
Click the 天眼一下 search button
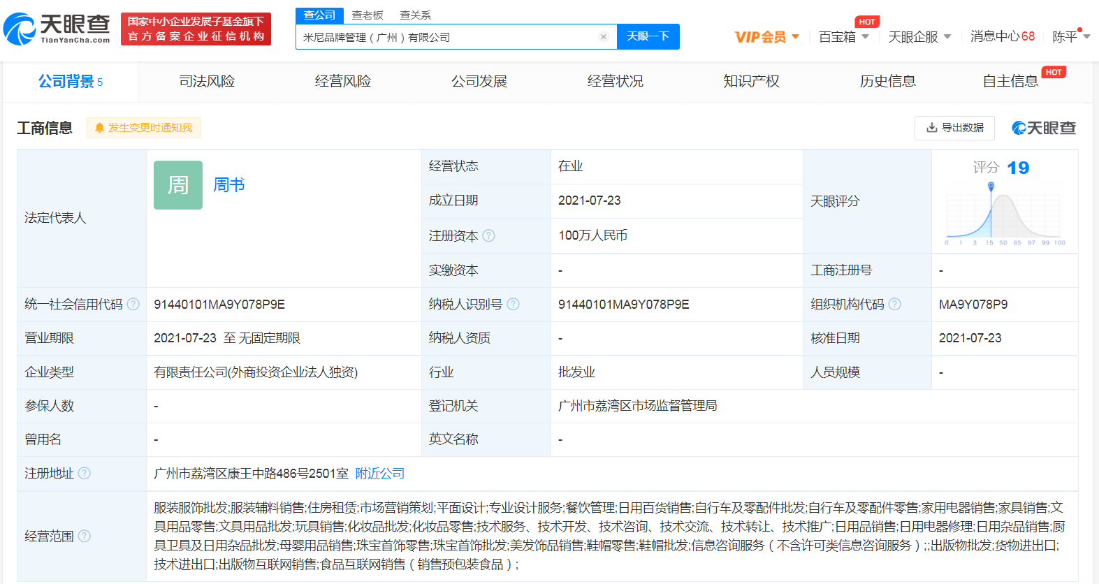648,36
